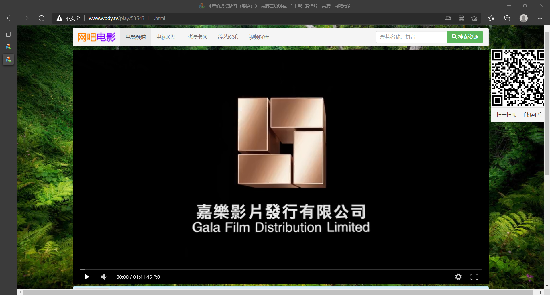Select the active second vertical tab
The height and width of the screenshot is (295, 550).
tap(9, 60)
